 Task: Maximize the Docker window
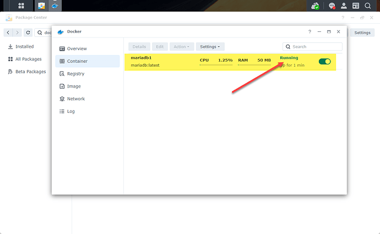[329, 32]
